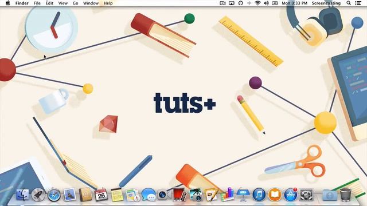Open yellow Notes icon in Dock

click(117, 195)
